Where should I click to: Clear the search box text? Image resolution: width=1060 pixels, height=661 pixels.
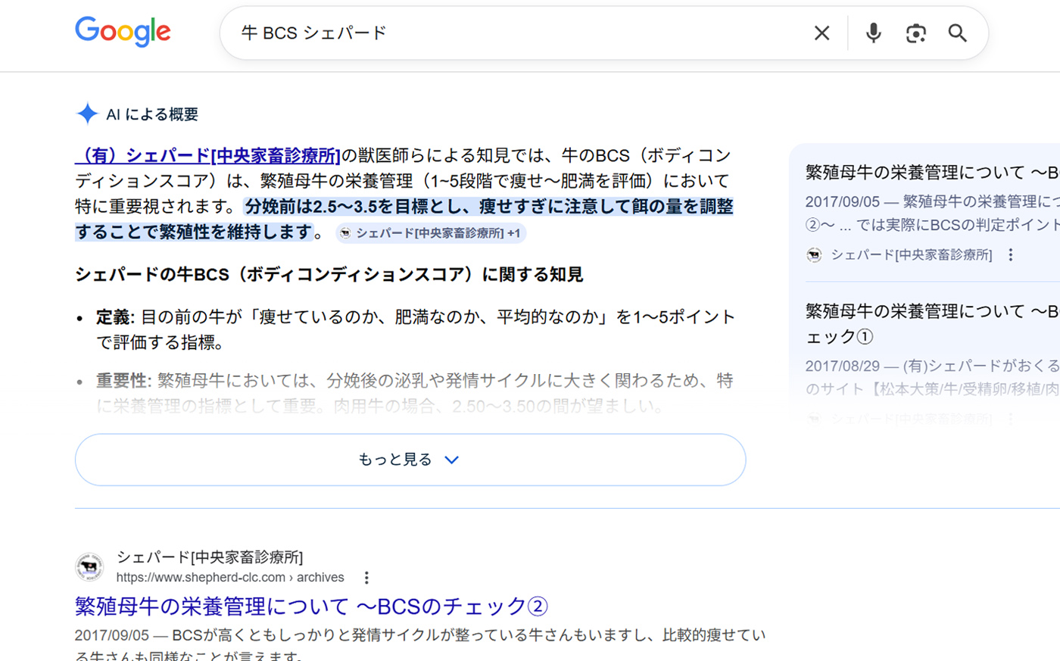point(821,33)
